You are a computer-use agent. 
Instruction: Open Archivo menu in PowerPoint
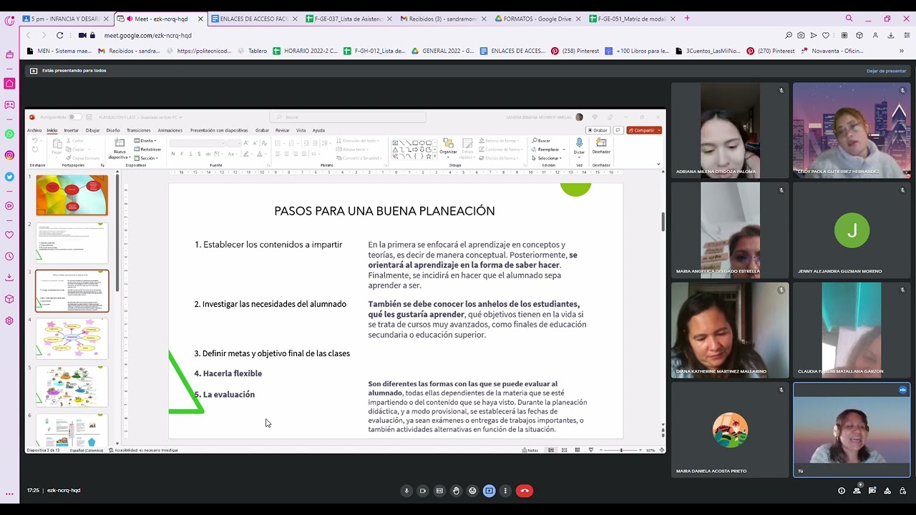point(34,130)
